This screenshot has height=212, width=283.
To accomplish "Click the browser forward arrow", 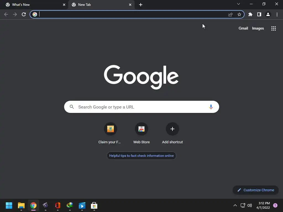I will coord(15,14).
